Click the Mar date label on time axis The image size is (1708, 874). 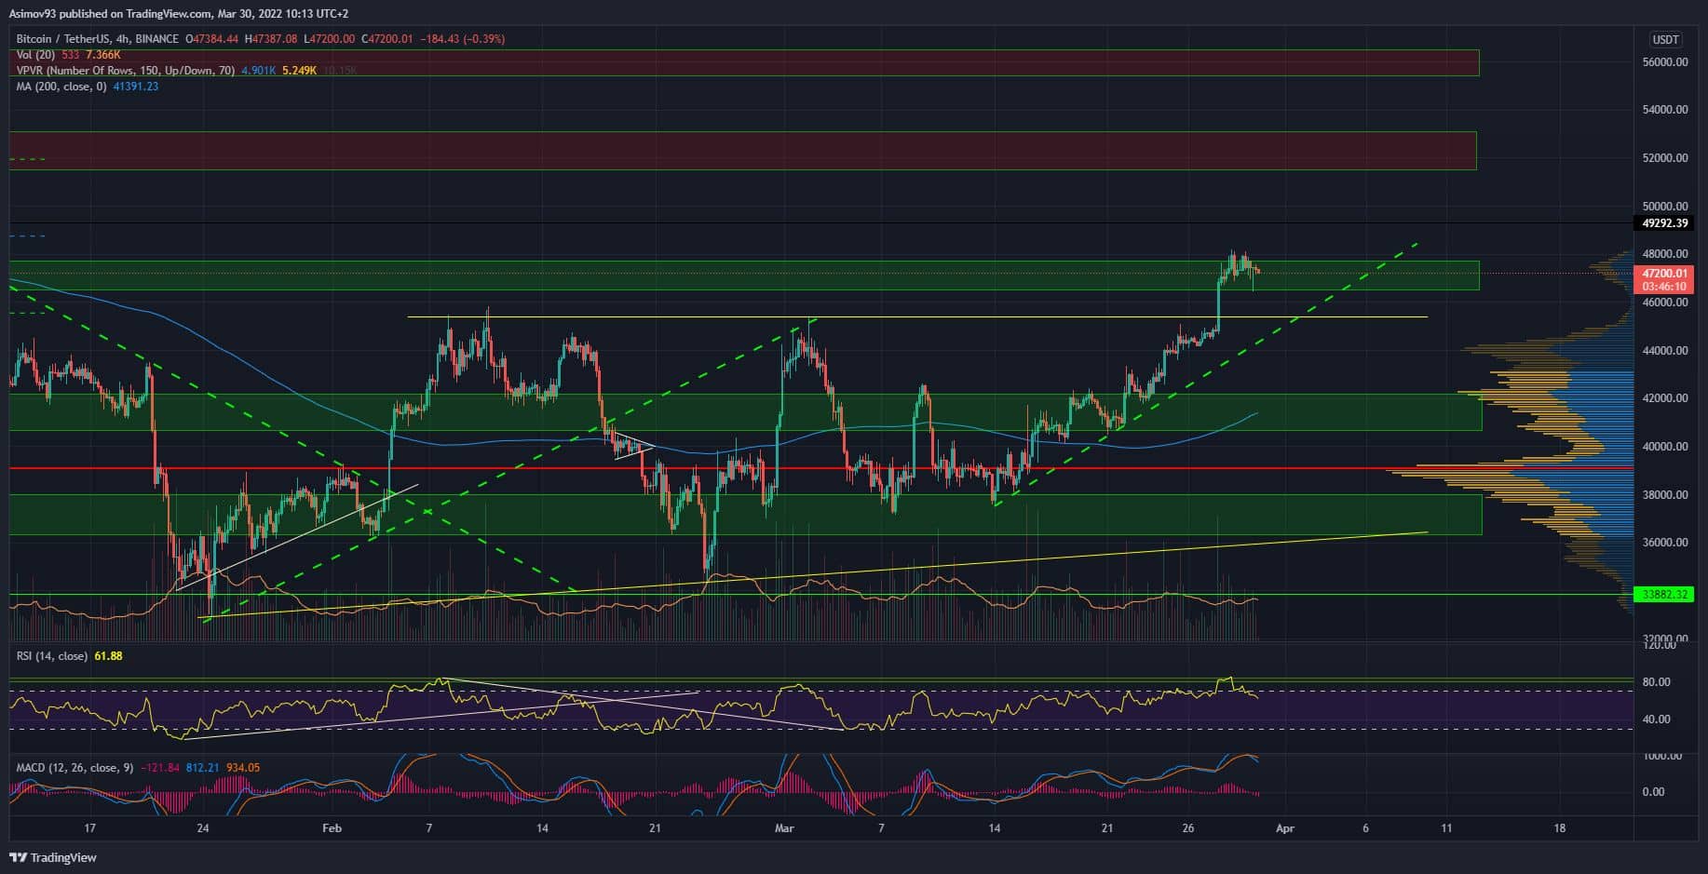pyautogui.click(x=785, y=828)
